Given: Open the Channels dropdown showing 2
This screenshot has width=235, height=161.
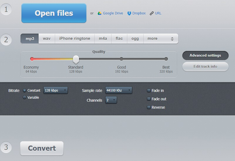Looking at the screenshot, I should [x=111, y=100].
